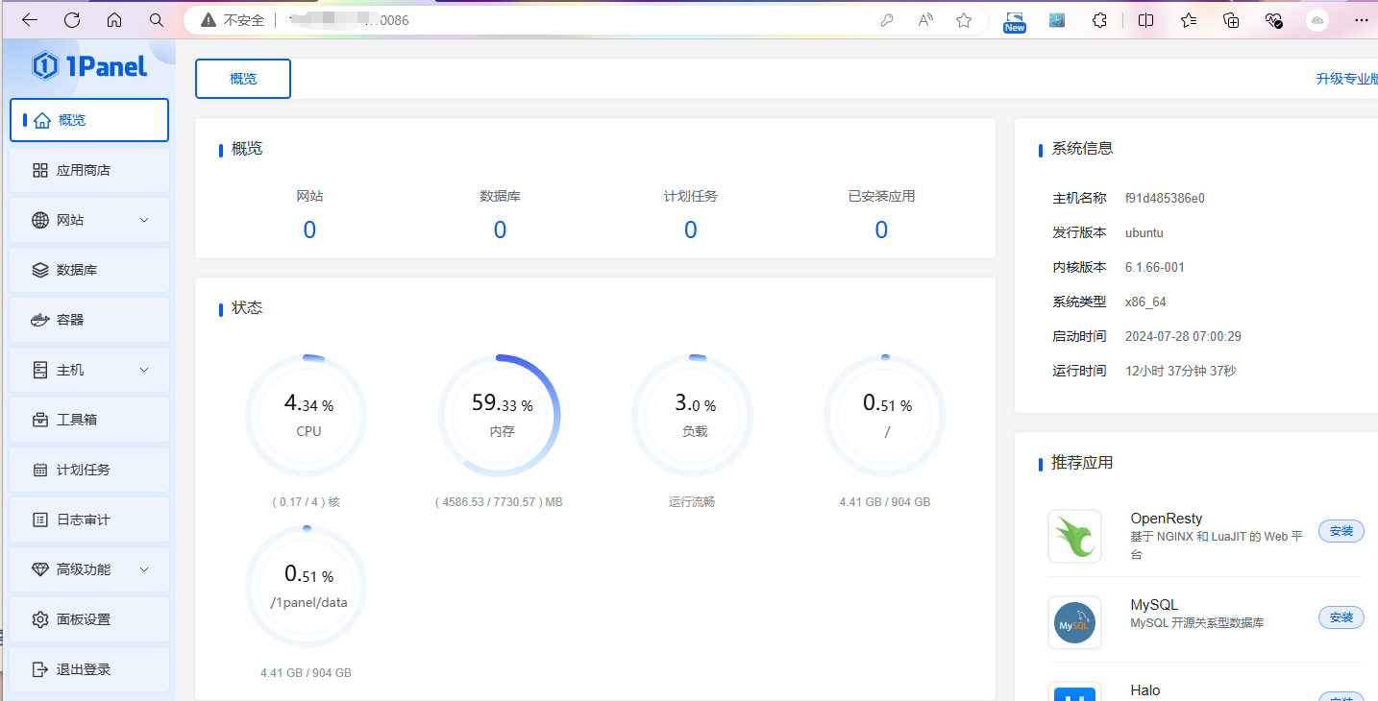The width and height of the screenshot is (1378, 701).
Task: Go back with browser back arrow
Action: tap(30, 19)
